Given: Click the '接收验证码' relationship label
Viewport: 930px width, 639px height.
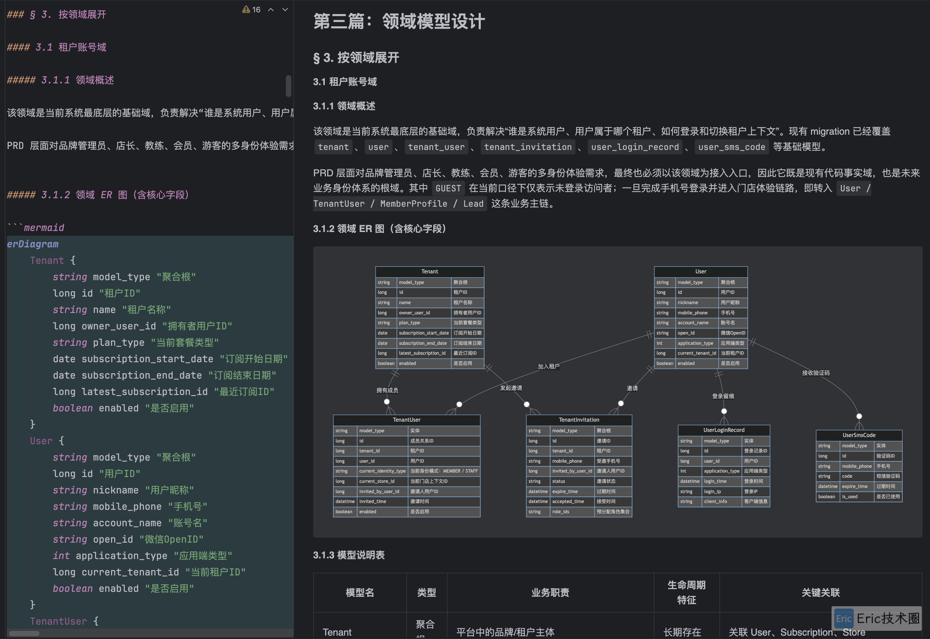Looking at the screenshot, I should 816,373.
